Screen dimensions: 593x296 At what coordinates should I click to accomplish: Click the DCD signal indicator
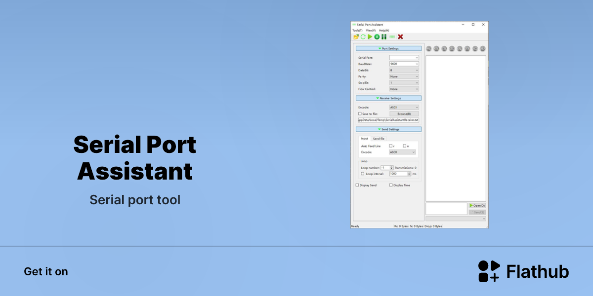click(x=475, y=48)
